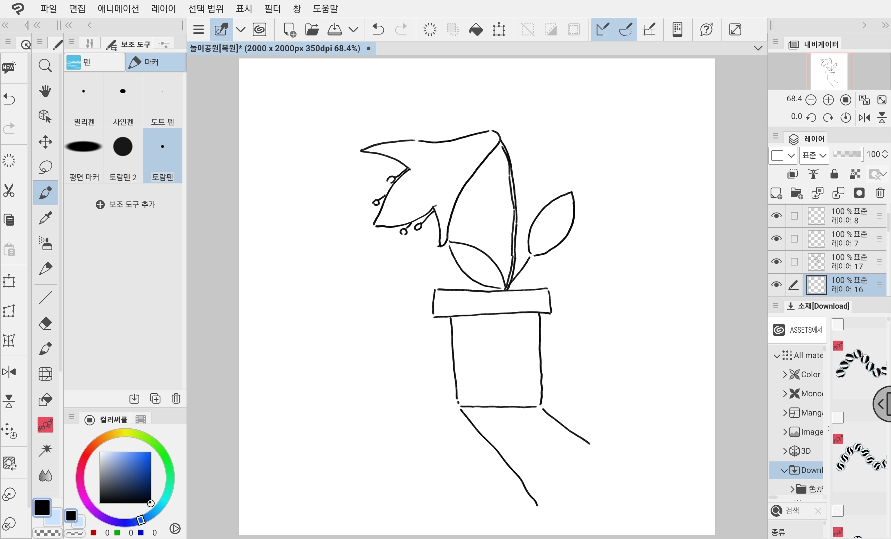The width and height of the screenshot is (891, 539).
Task: Expand the Manga material folder
Action: coord(785,413)
